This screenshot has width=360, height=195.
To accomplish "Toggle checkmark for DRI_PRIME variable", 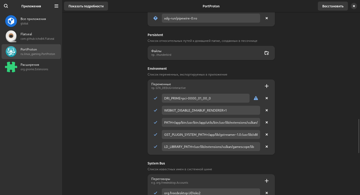I will [155, 98].
